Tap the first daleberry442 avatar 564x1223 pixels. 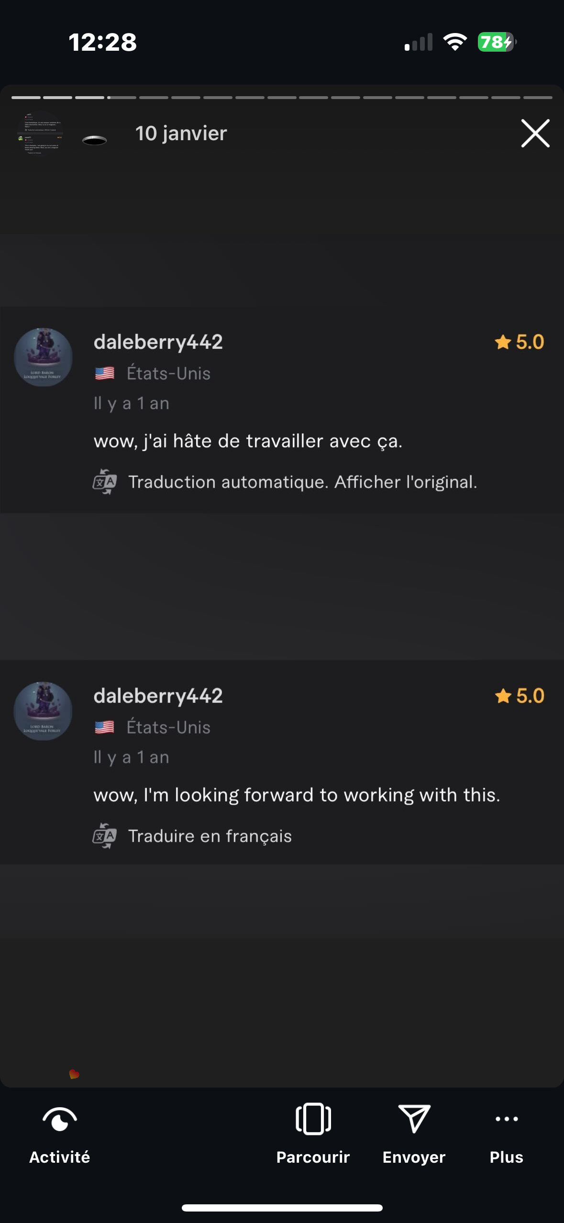tap(43, 357)
